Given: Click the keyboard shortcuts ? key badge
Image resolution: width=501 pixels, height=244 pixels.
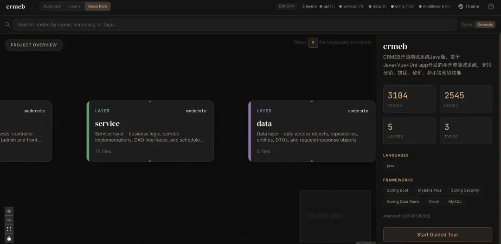Looking at the screenshot, I should (313, 43).
